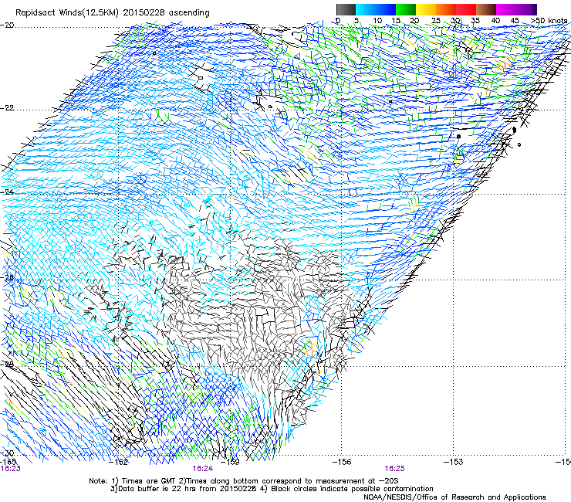The image size is (571, 502).
Task: Click the '45' legend scale label
Action: click(x=515, y=20)
